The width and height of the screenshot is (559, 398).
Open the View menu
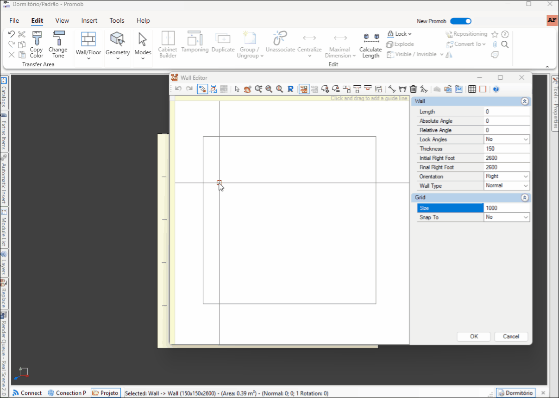62,20
